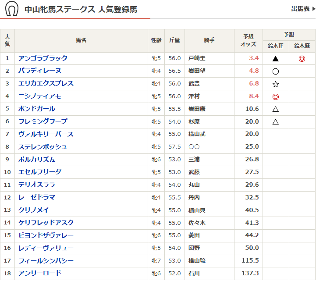Open horse page for ステレンボッシュ
The height and width of the screenshot is (281, 316).
point(43,147)
